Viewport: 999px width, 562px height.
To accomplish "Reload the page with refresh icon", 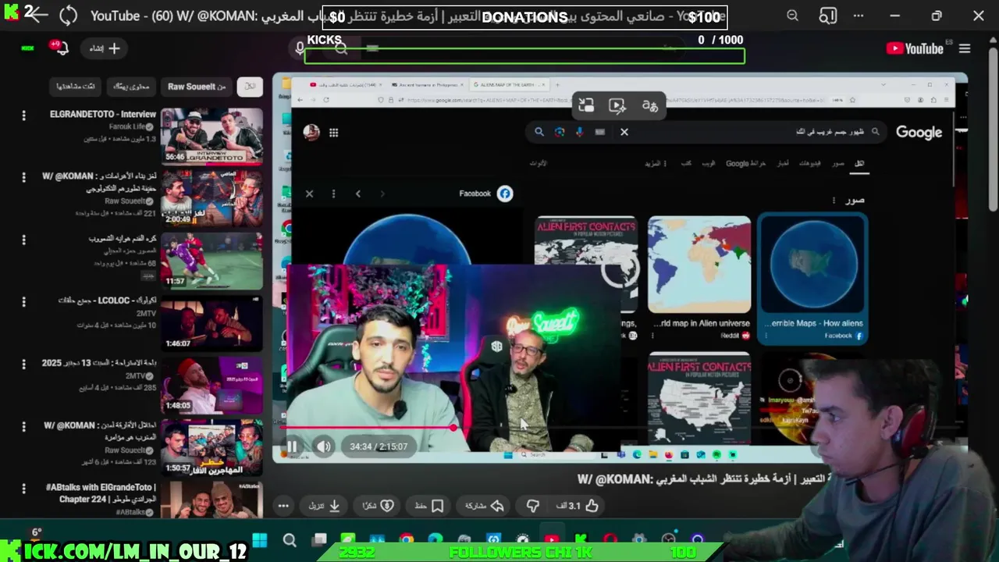I will pos(69,16).
